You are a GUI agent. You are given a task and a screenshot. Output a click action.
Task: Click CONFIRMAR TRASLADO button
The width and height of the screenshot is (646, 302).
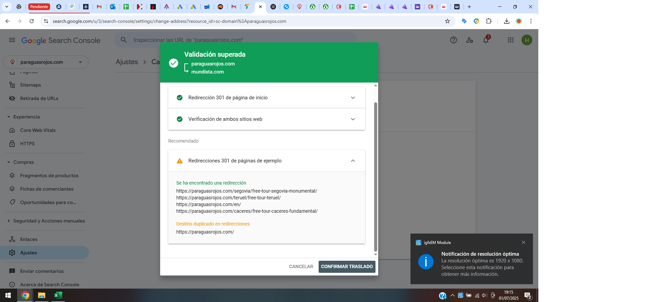[347, 266]
